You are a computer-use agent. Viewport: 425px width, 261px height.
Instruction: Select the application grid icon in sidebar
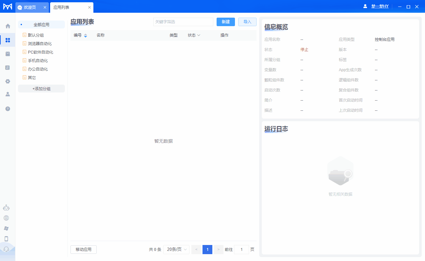click(x=8, y=40)
